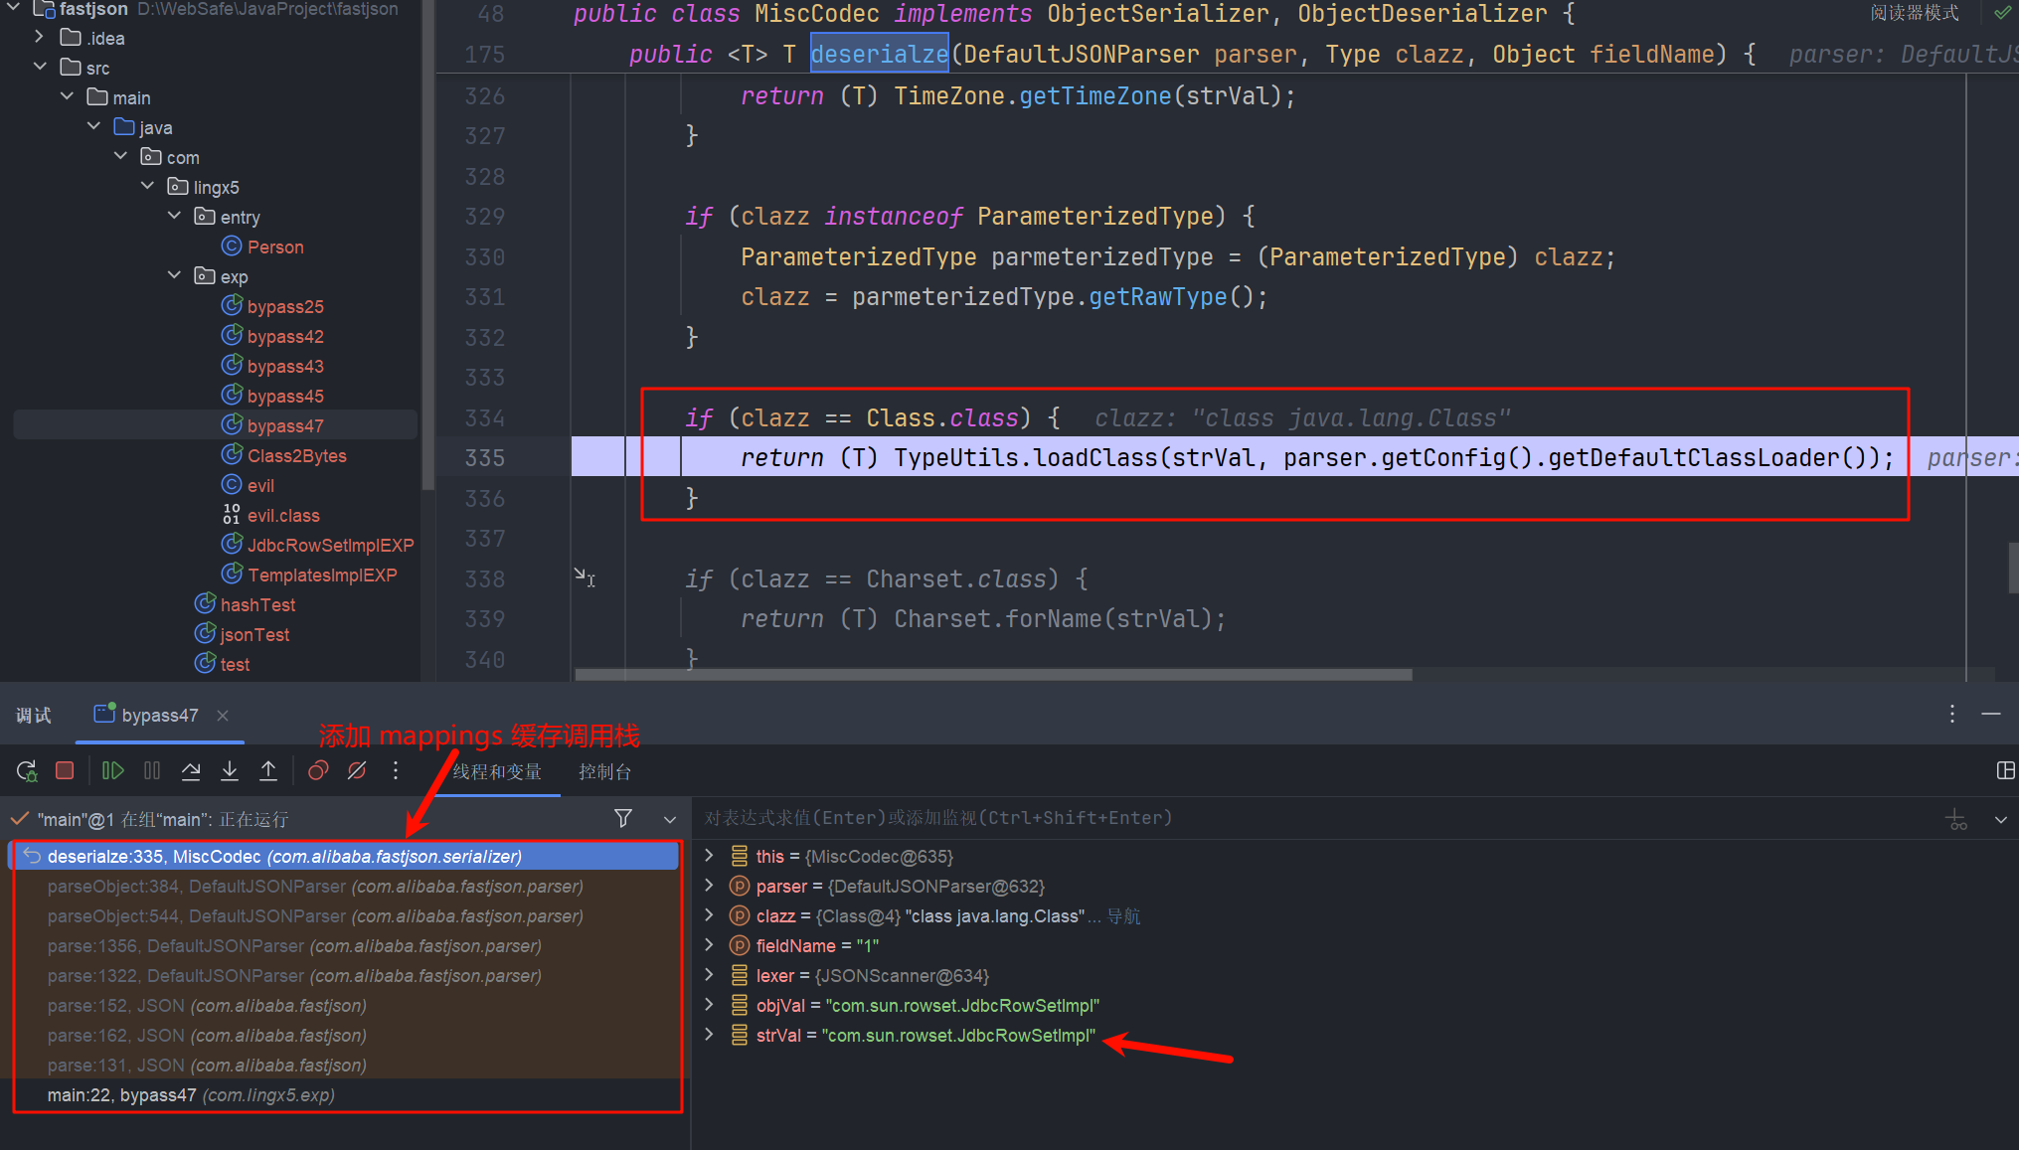This screenshot has width=2019, height=1150.
Task: Select the bypass47 debug session tab
Action: point(159,716)
